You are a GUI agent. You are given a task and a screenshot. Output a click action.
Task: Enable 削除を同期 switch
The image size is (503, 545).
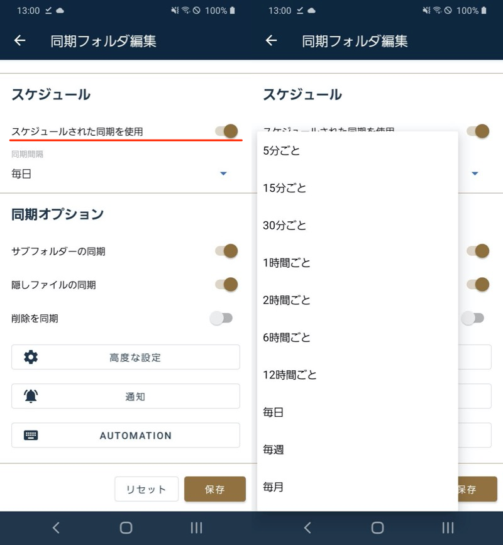221,318
